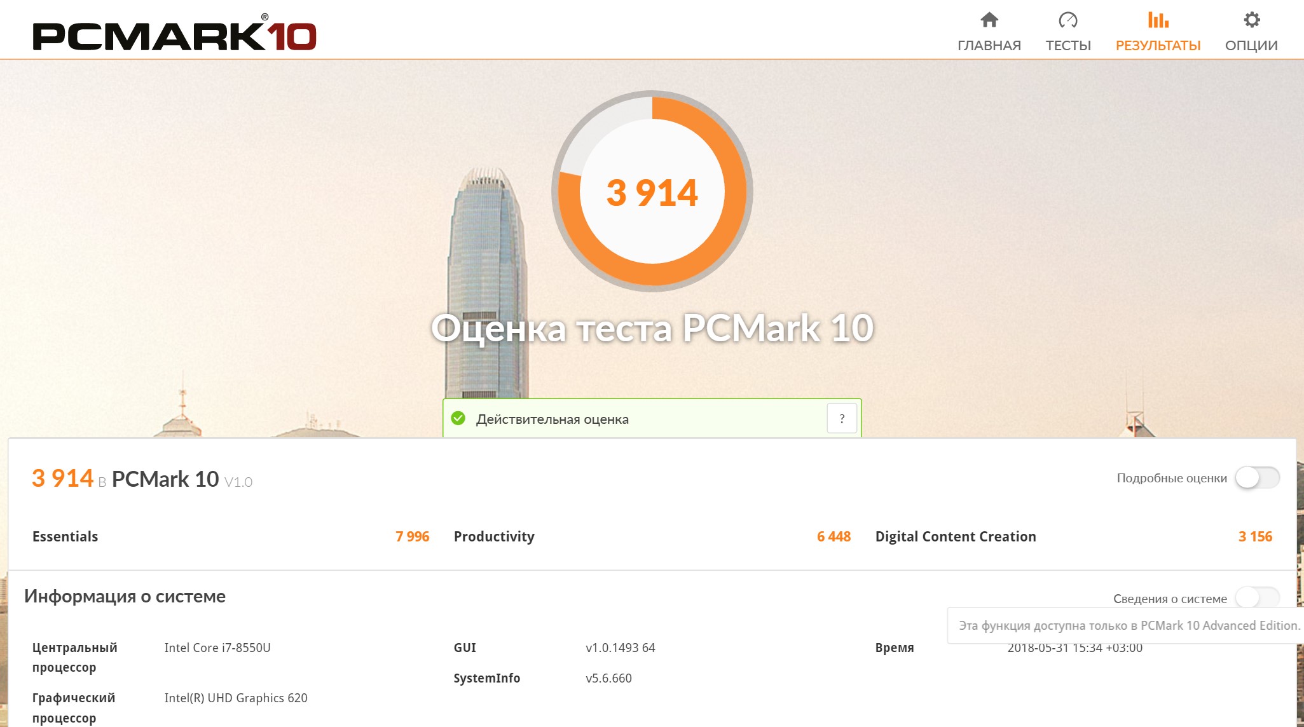Toggle the Сведения о системе switch
Screen dimensions: 1304x727
(x=1257, y=597)
